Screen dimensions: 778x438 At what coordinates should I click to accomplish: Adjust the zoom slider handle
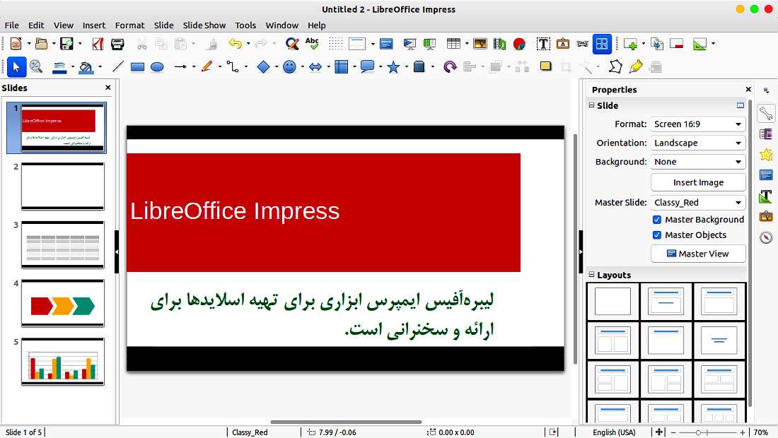[x=698, y=432]
